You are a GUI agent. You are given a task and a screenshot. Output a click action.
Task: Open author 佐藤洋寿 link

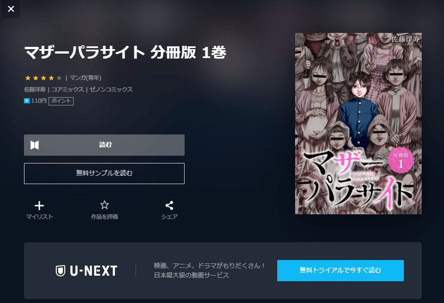pos(35,89)
